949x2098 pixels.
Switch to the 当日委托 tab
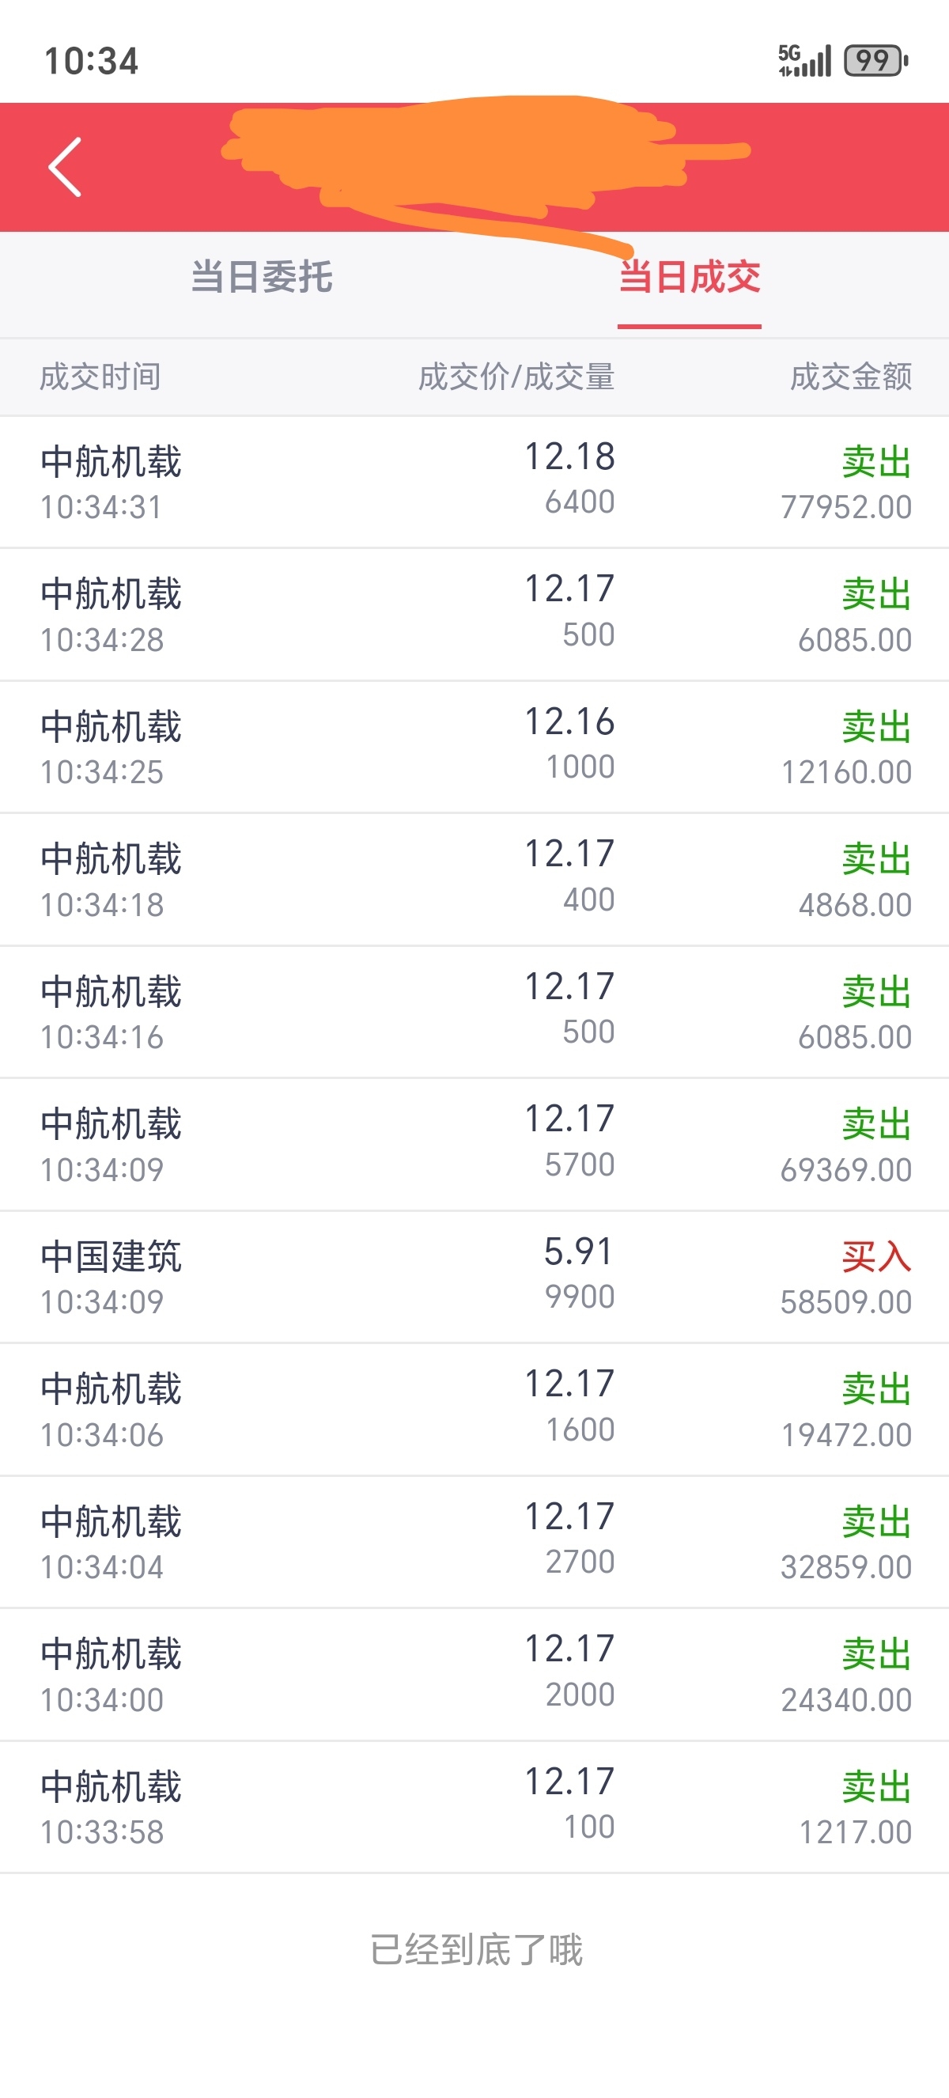(x=261, y=277)
